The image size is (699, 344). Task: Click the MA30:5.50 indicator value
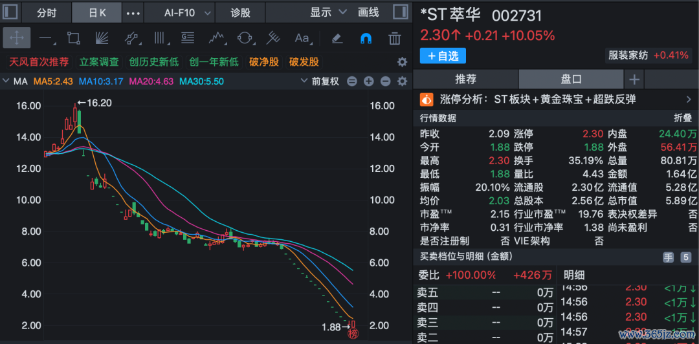(x=201, y=81)
